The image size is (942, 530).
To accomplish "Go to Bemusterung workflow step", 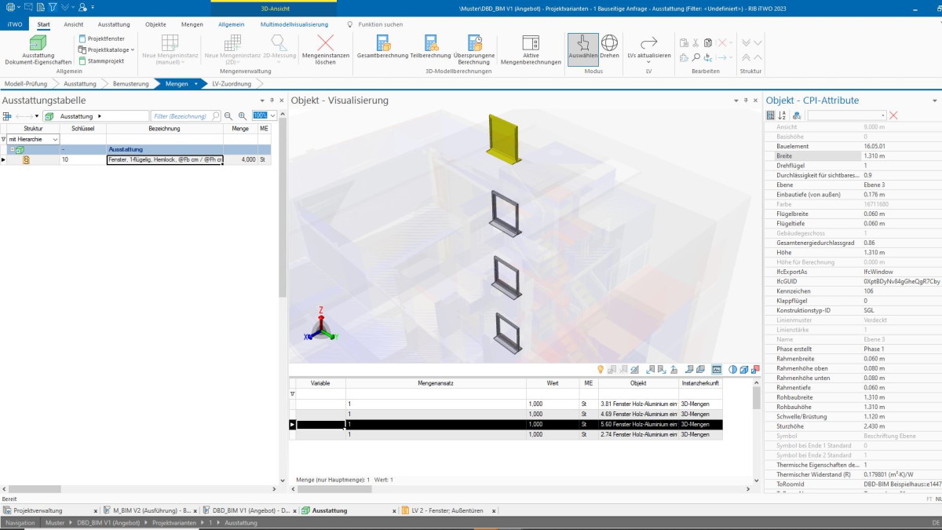I will click(x=130, y=83).
